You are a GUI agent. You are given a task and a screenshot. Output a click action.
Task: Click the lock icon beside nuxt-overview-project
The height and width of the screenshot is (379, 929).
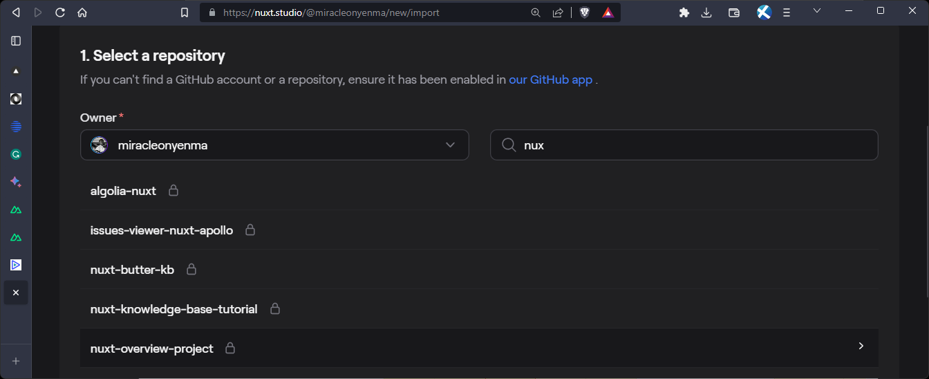coord(230,348)
